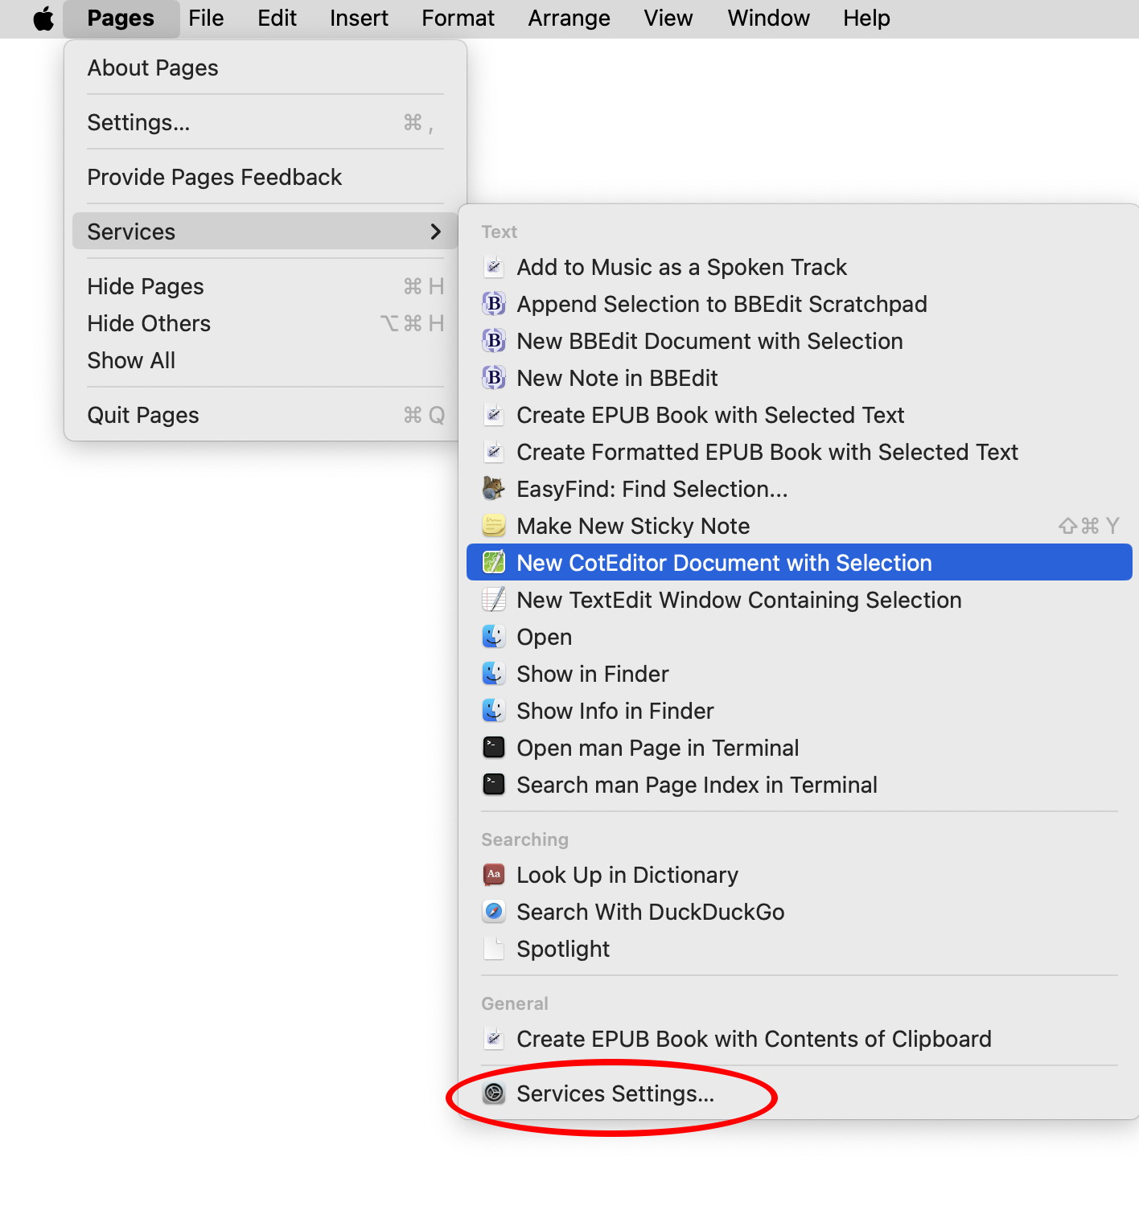Viewport: 1139px width, 1206px height.
Task: Click the Stickies icon beside Make New Sticky Note
Action: (494, 526)
